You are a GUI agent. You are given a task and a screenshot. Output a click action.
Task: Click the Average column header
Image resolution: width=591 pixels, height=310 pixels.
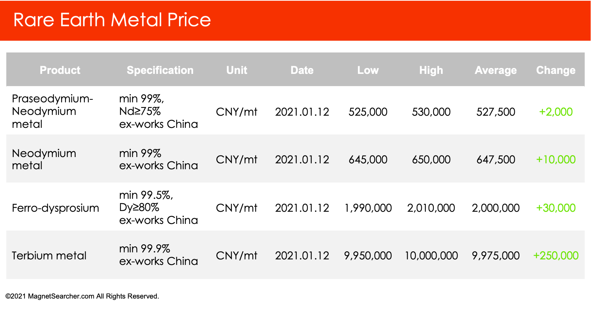pyautogui.click(x=496, y=70)
